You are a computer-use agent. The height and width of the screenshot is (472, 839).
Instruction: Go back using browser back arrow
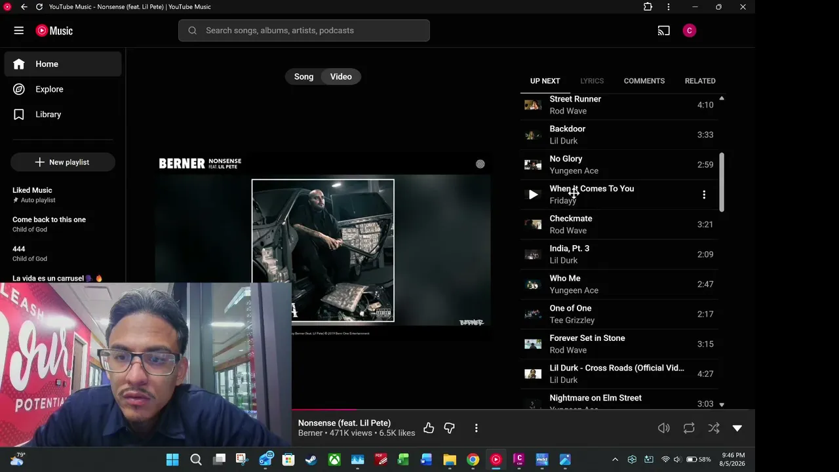[24, 7]
